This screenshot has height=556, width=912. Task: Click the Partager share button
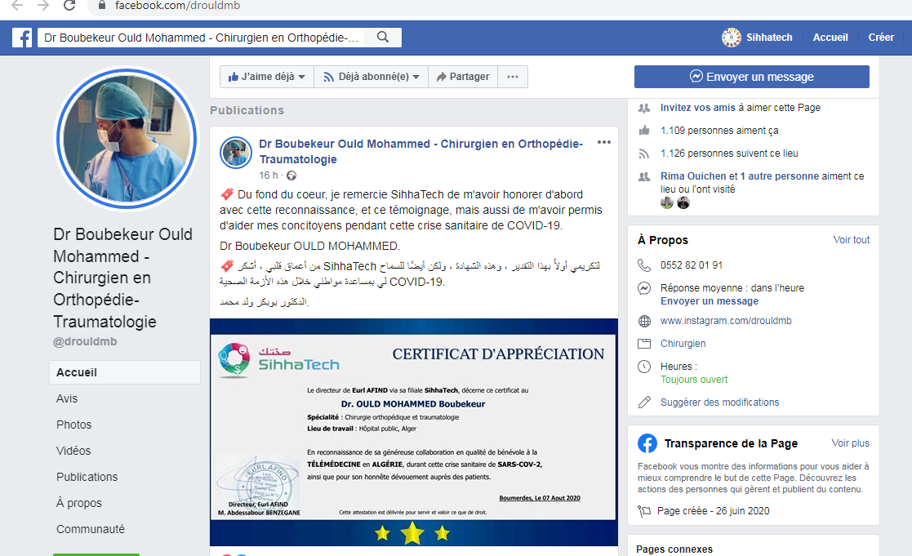pos(462,77)
